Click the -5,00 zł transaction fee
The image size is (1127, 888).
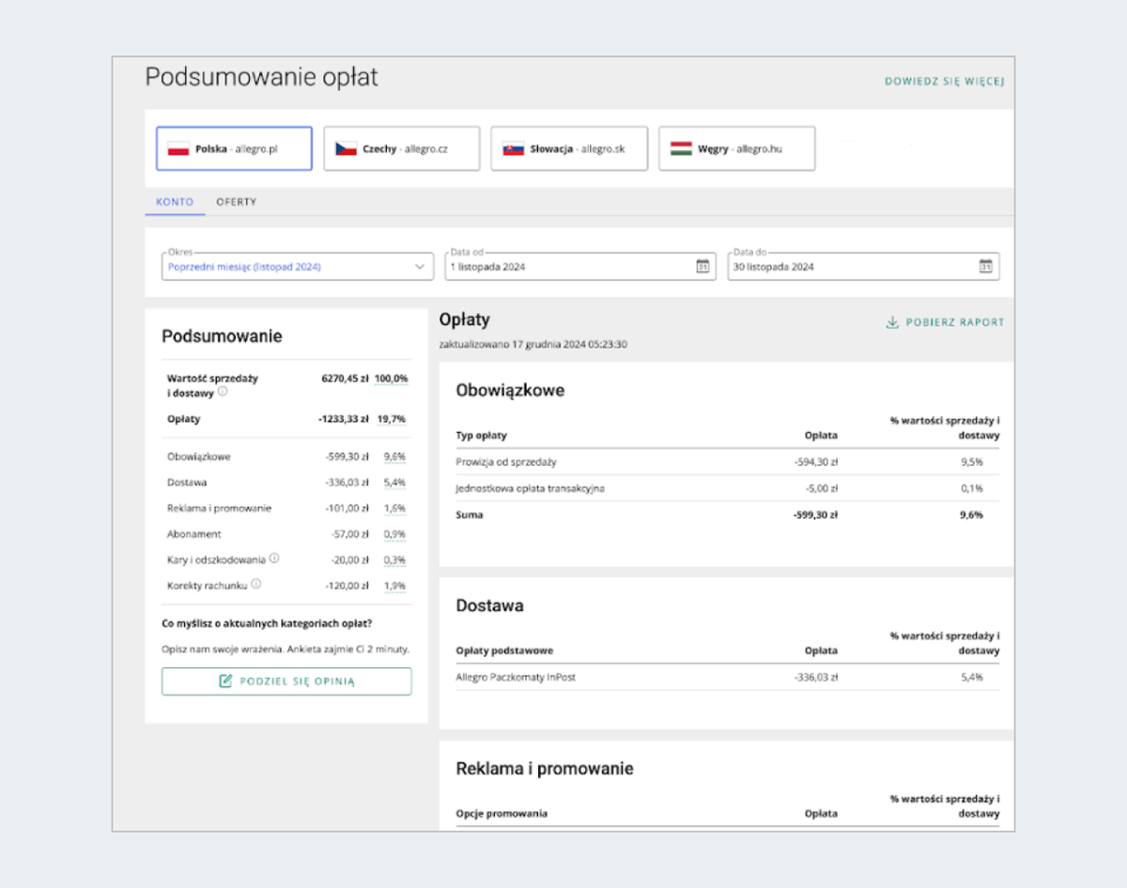tap(820, 488)
